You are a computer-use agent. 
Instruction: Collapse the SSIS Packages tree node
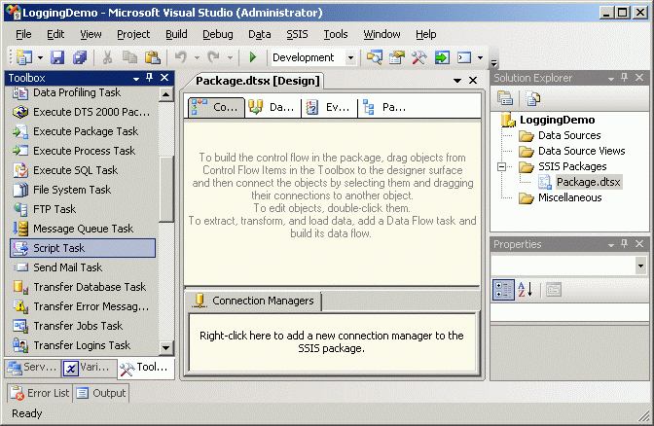pyautogui.click(x=502, y=166)
